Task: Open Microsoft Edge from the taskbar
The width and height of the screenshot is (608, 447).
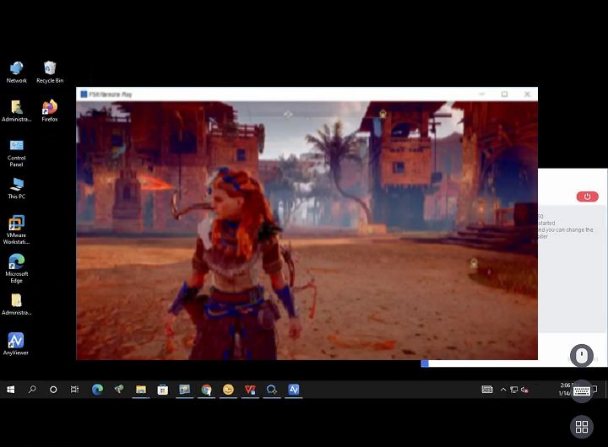Action: 97,390
